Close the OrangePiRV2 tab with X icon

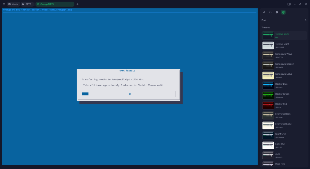click(x=38, y=4)
